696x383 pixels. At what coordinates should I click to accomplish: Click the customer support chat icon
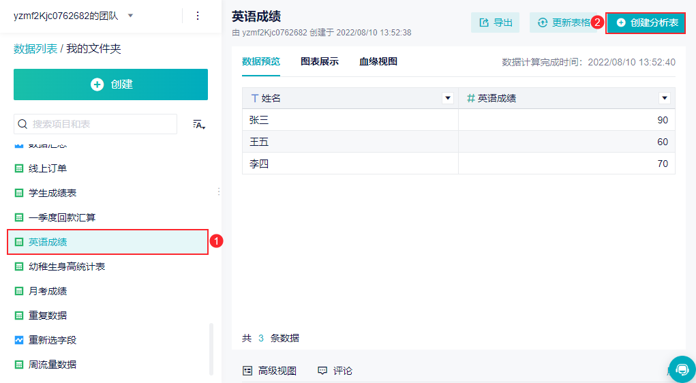tap(682, 369)
